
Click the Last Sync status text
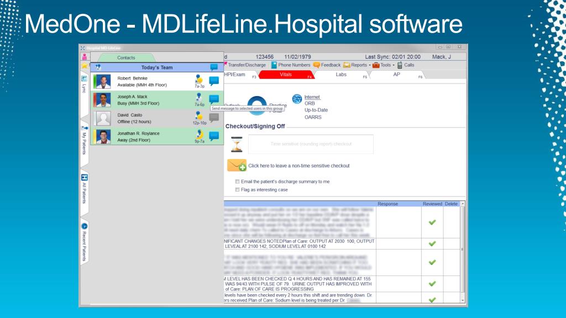(393, 57)
